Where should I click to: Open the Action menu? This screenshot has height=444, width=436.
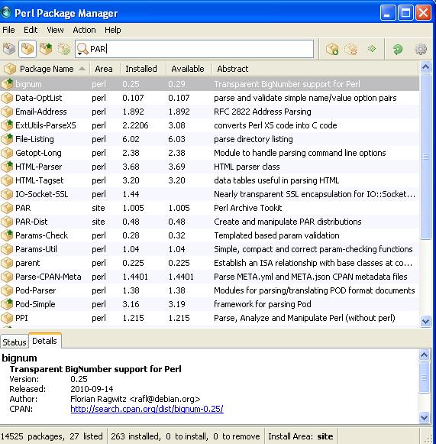click(x=84, y=30)
